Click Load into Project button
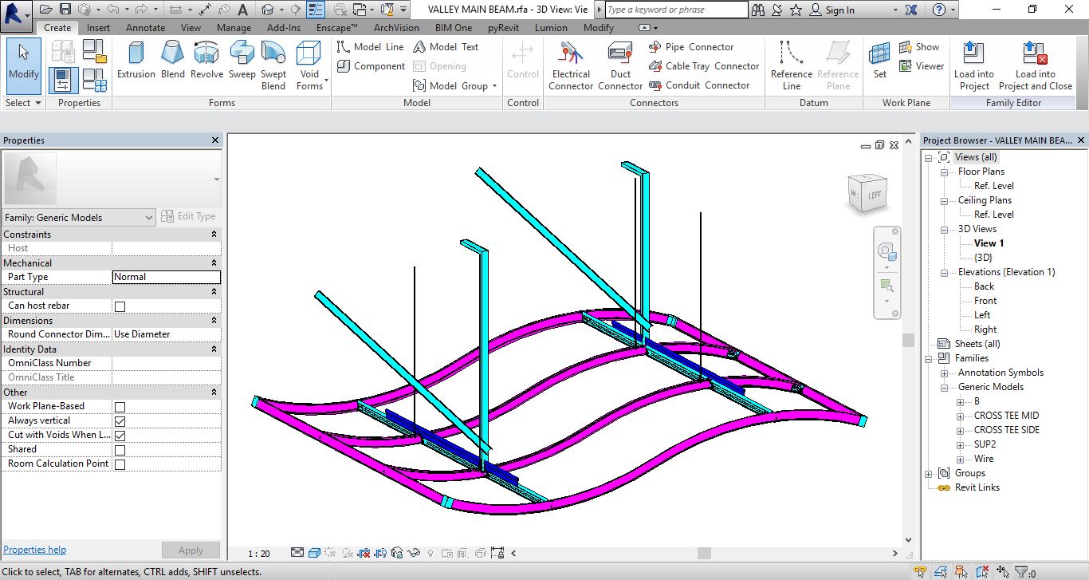 pyautogui.click(x=973, y=65)
